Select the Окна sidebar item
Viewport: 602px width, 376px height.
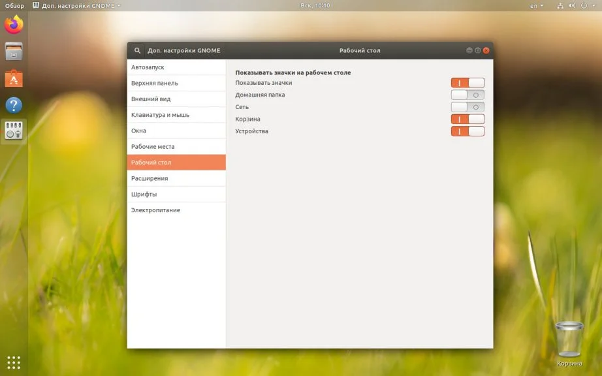tap(176, 131)
